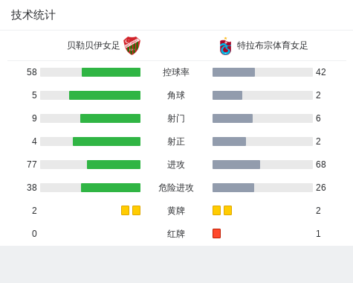Click the gray 控球率 bar showing 42

[233, 72]
